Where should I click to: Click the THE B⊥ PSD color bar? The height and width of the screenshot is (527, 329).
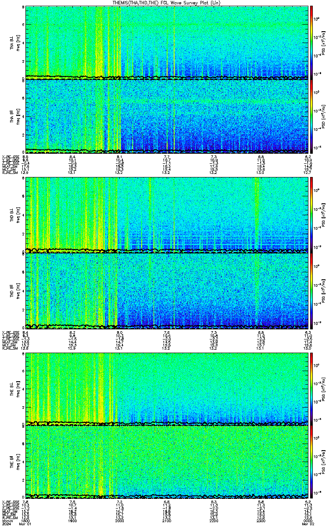click(312, 389)
